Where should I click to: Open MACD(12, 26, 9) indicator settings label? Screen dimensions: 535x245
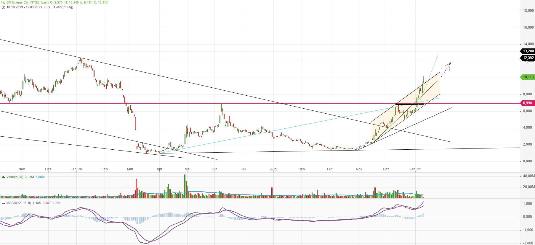pos(19,203)
